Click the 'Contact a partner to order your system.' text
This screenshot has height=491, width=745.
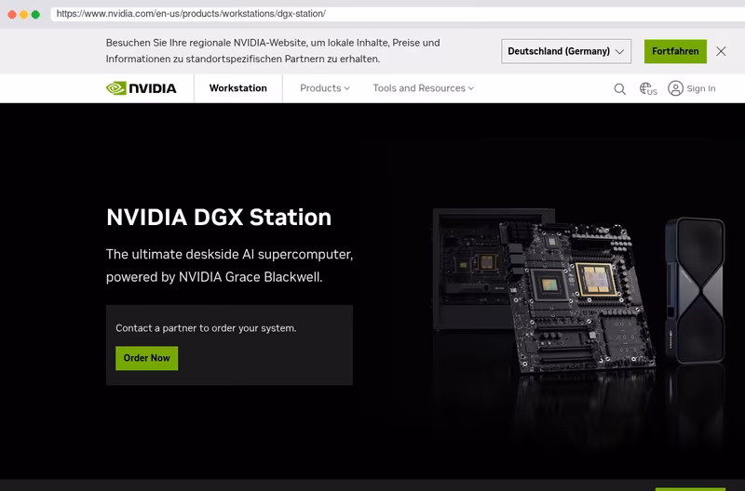tap(206, 328)
